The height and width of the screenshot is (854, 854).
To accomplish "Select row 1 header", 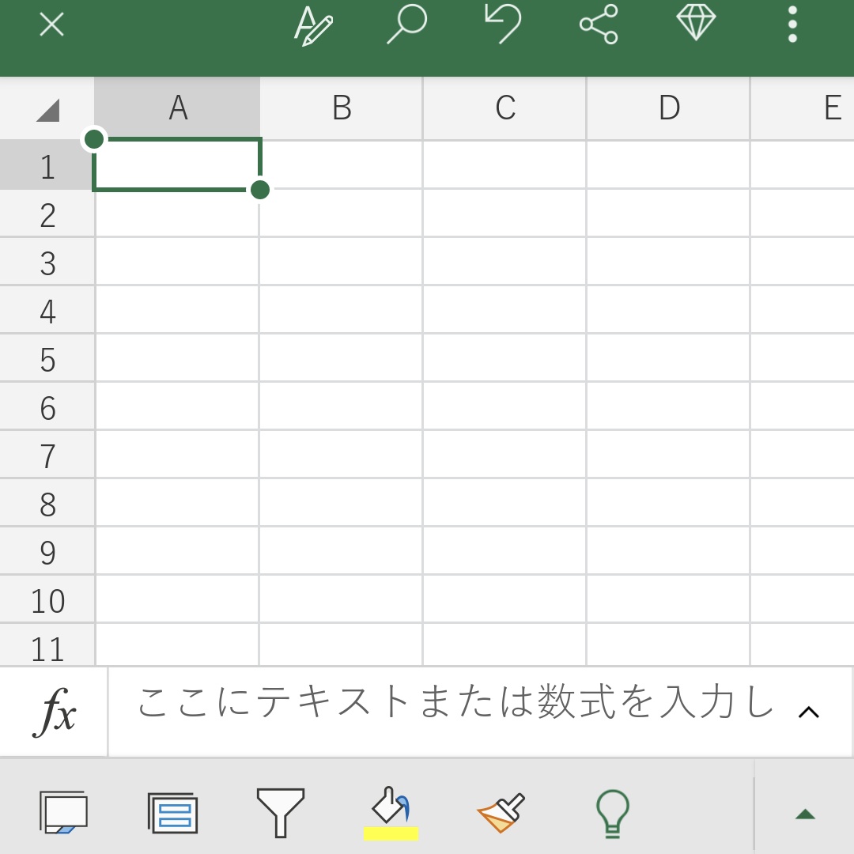I will click(47, 165).
